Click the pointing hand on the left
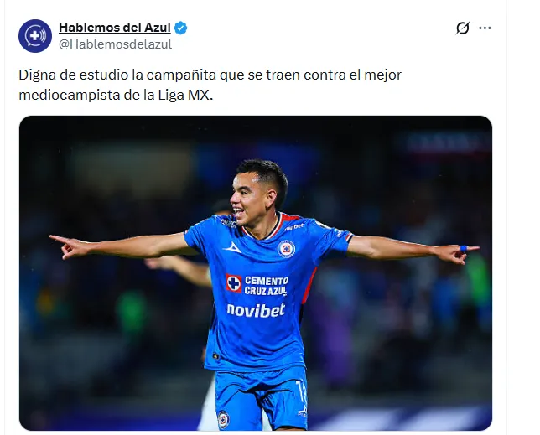The image size is (540, 435). [69, 246]
